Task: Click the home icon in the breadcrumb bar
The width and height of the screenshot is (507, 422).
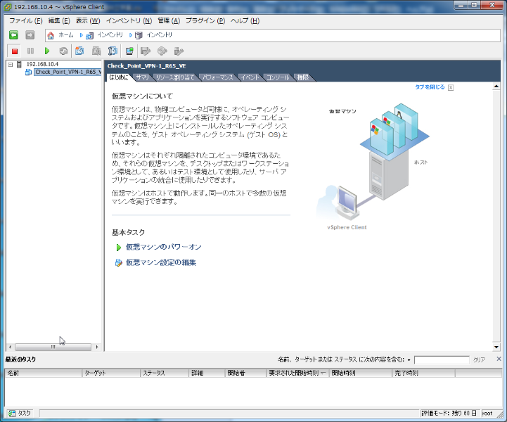Action: click(51, 35)
